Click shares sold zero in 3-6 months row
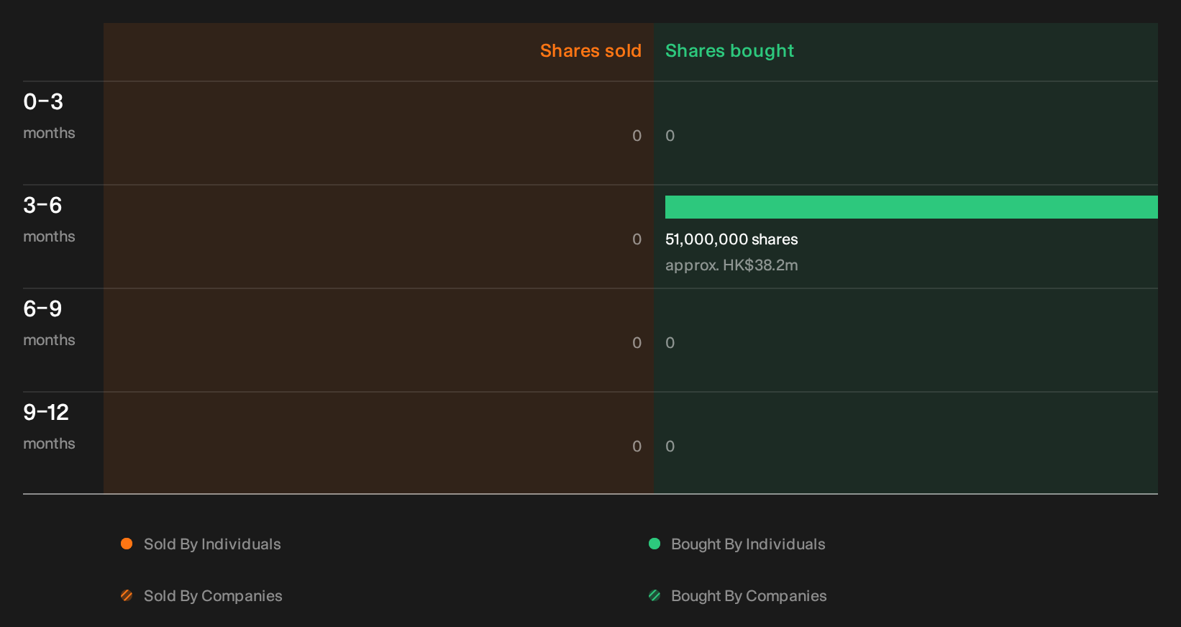 tap(637, 239)
